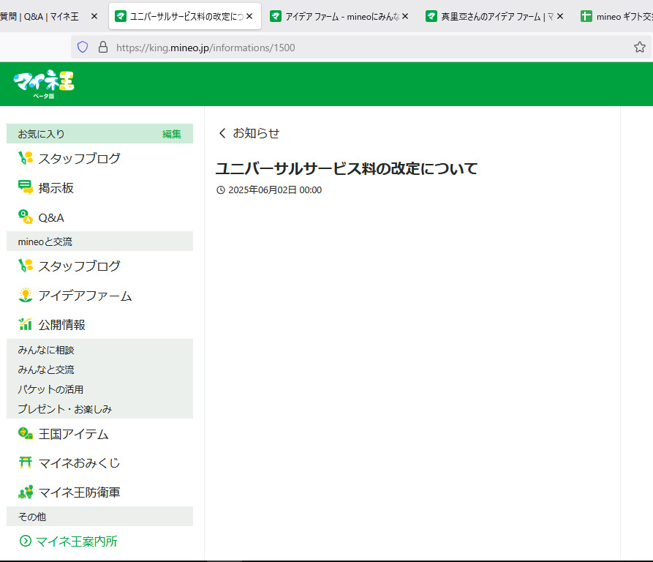Open スタッフブログ icon under お気に入り
This screenshot has height=562, width=653.
[x=26, y=158]
